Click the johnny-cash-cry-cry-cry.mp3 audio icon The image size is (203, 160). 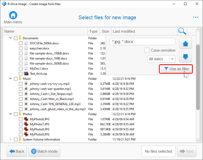click(26, 84)
